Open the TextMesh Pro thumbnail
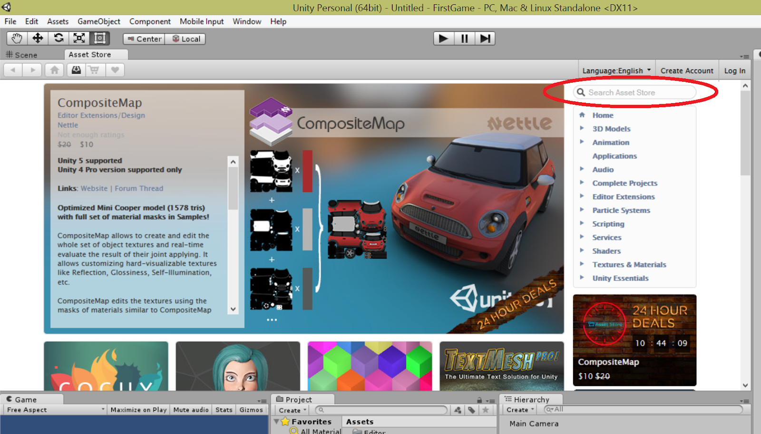This screenshot has height=434, width=761. pyautogui.click(x=502, y=366)
